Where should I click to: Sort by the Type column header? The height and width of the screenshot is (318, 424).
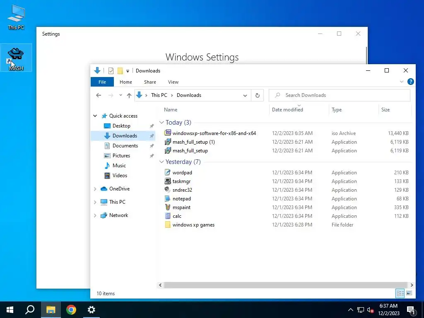tap(337, 109)
